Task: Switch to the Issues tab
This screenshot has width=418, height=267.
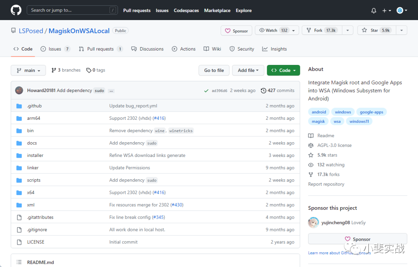Action: pyautogui.click(x=55, y=49)
